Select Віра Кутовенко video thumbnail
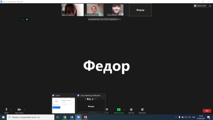The image size is (213, 120). click(x=73, y=10)
